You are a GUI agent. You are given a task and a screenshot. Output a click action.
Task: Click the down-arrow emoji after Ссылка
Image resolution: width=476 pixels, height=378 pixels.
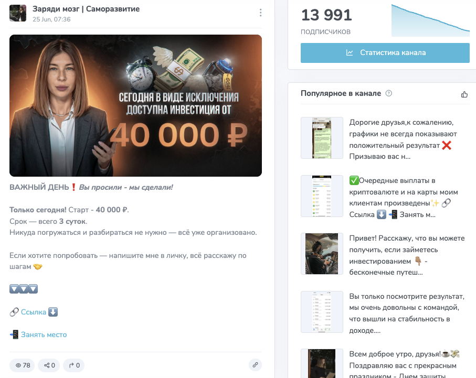tap(53, 312)
